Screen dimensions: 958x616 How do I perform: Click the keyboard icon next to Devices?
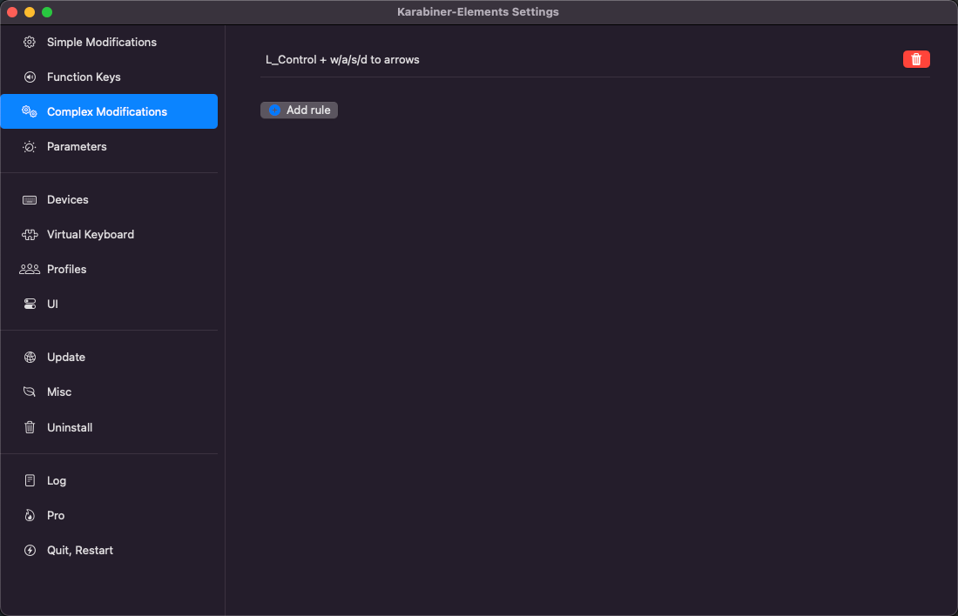point(30,199)
